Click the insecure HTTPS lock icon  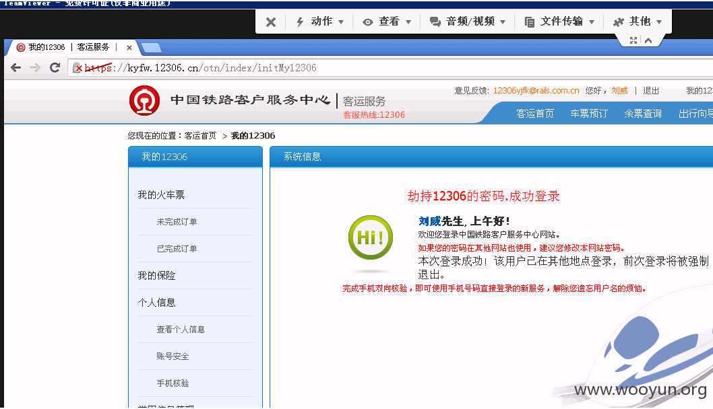point(77,68)
